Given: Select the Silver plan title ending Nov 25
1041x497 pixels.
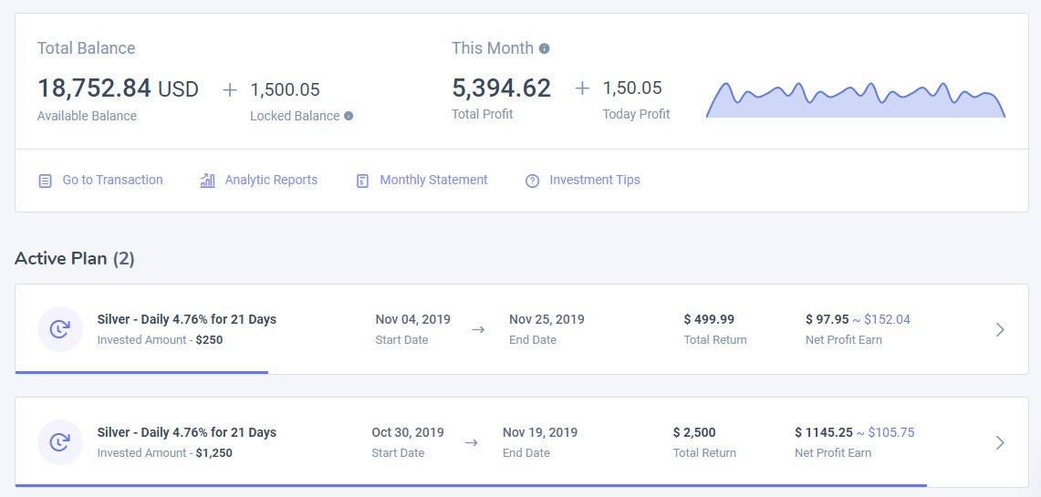Looking at the screenshot, I should point(186,319).
